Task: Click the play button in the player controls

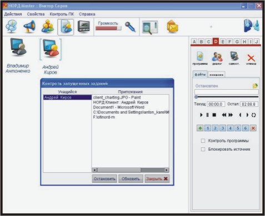Action: (x=201, y=115)
